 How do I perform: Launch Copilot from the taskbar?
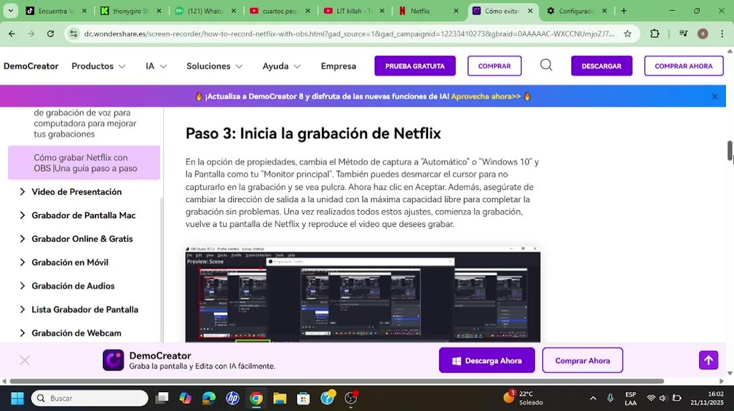185,398
